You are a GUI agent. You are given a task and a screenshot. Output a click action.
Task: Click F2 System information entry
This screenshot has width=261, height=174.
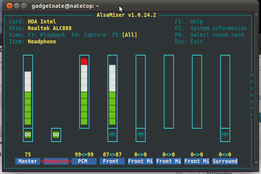[211, 28]
